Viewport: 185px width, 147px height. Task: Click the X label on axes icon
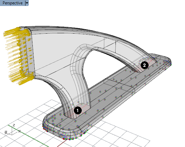click(x=19, y=131)
